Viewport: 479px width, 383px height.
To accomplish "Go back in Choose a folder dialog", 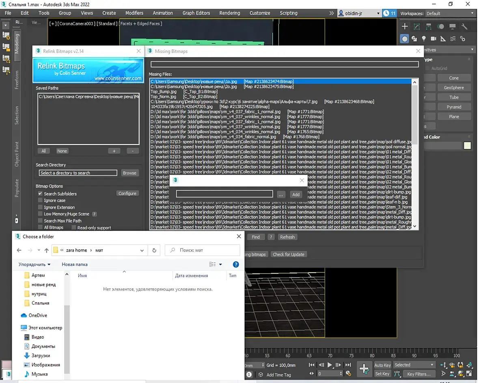I will (x=19, y=250).
